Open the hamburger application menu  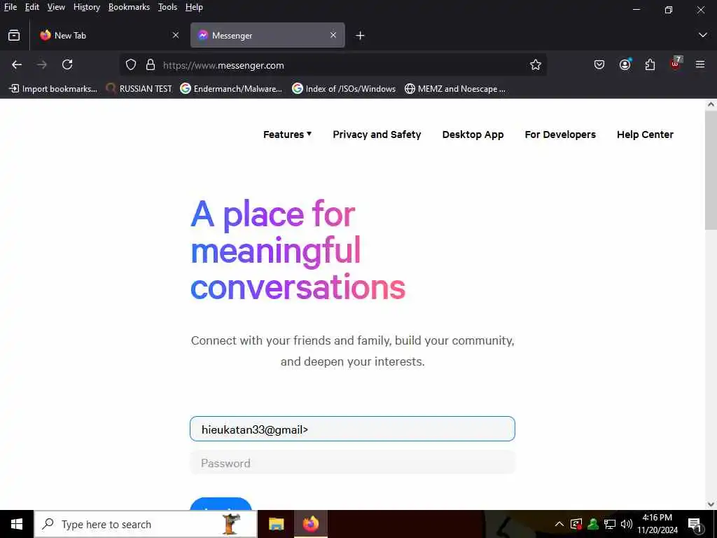click(x=700, y=64)
